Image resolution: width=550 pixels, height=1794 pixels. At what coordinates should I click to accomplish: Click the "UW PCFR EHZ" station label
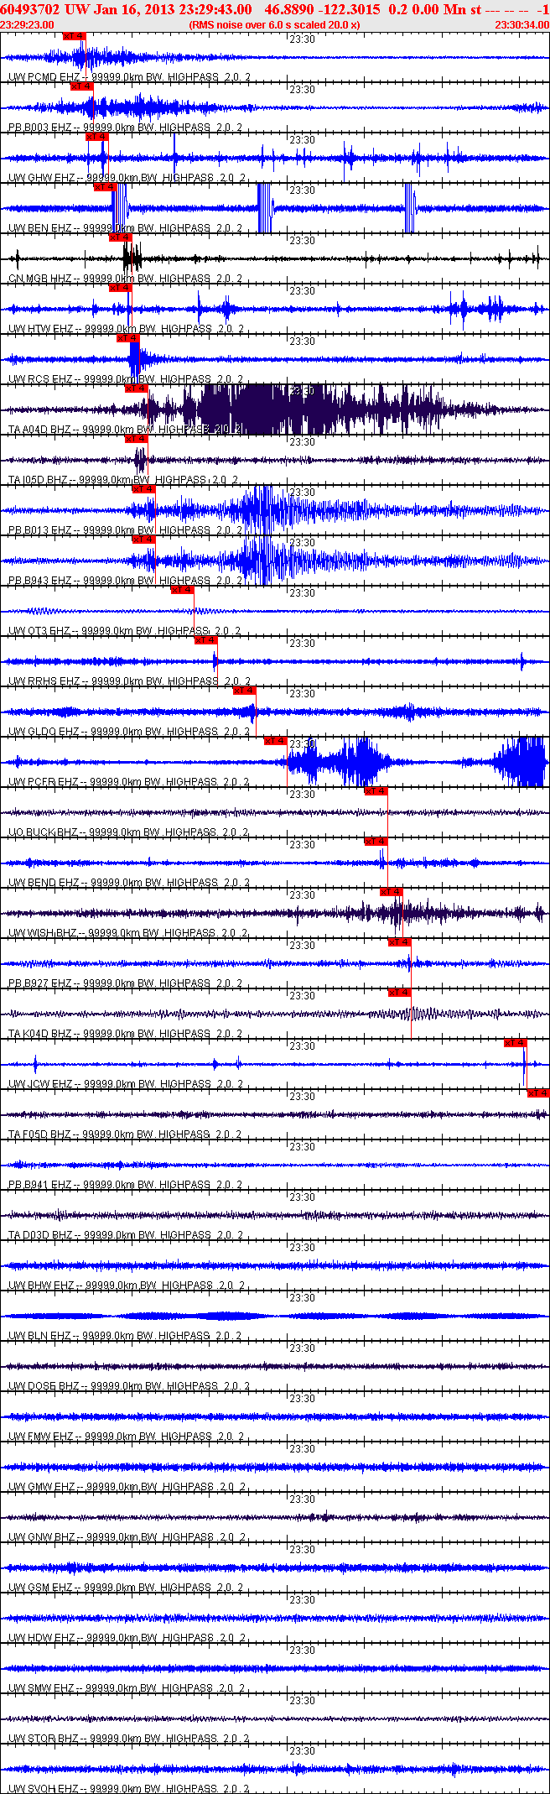(x=44, y=782)
